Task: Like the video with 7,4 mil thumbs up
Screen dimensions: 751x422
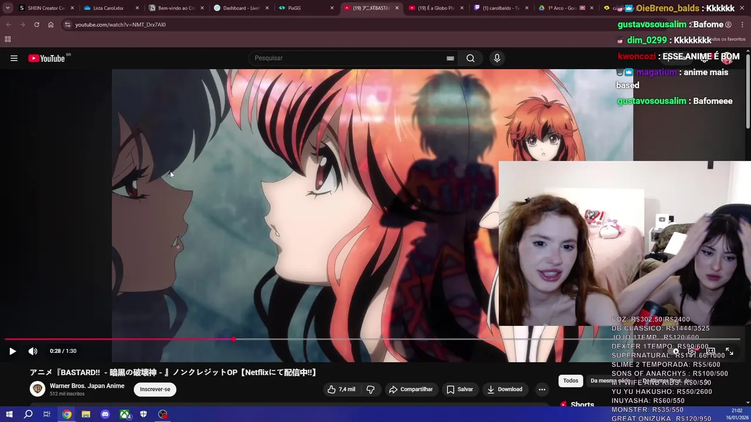Action: (341, 389)
